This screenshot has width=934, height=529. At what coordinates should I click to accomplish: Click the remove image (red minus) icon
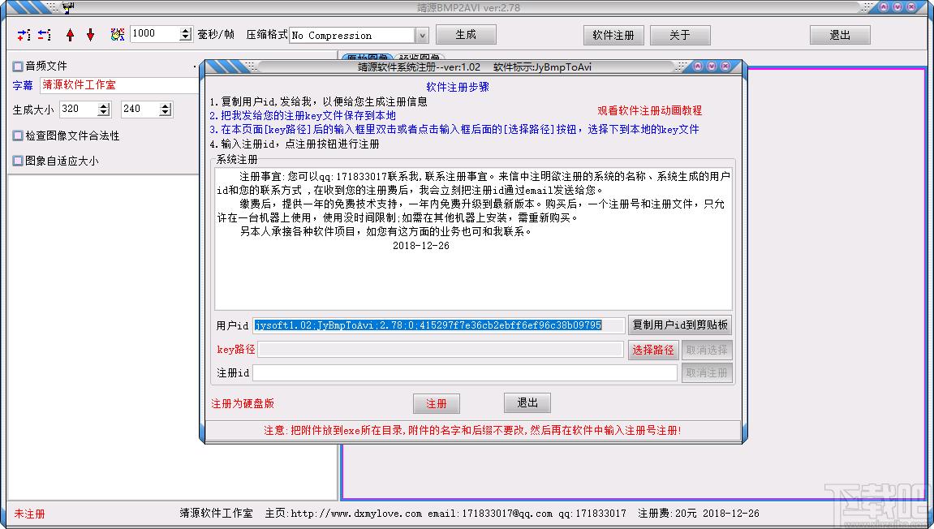coord(45,35)
